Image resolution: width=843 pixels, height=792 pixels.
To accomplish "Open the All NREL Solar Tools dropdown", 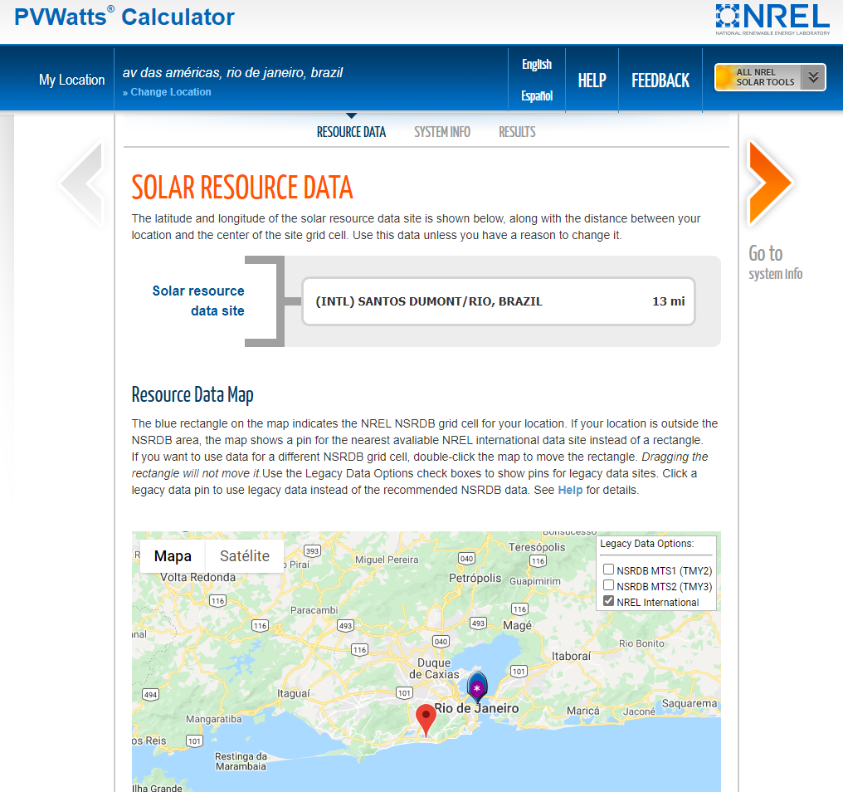I will (770, 77).
